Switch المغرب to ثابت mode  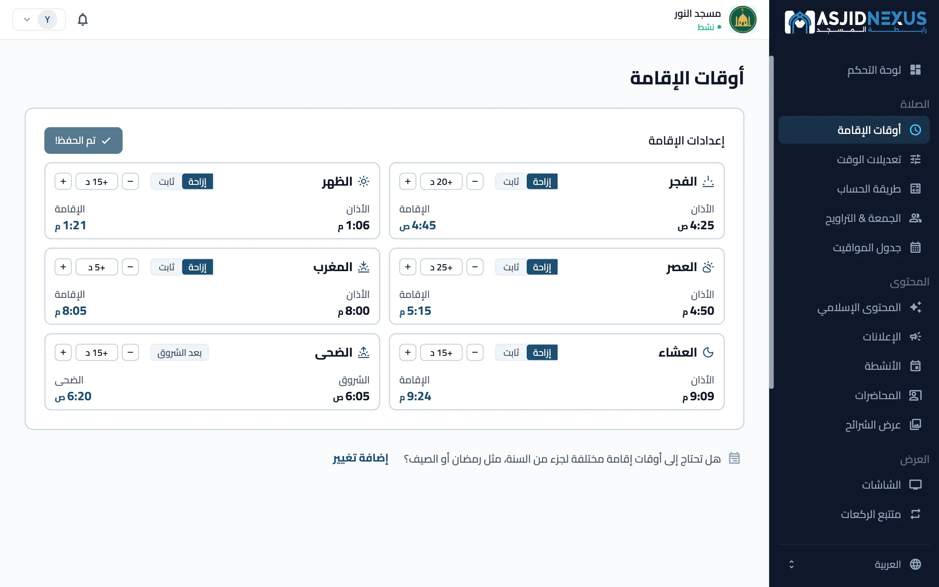coord(167,267)
